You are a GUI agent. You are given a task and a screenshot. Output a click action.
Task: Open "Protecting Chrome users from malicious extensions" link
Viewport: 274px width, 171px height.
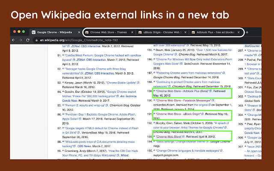click(189, 73)
